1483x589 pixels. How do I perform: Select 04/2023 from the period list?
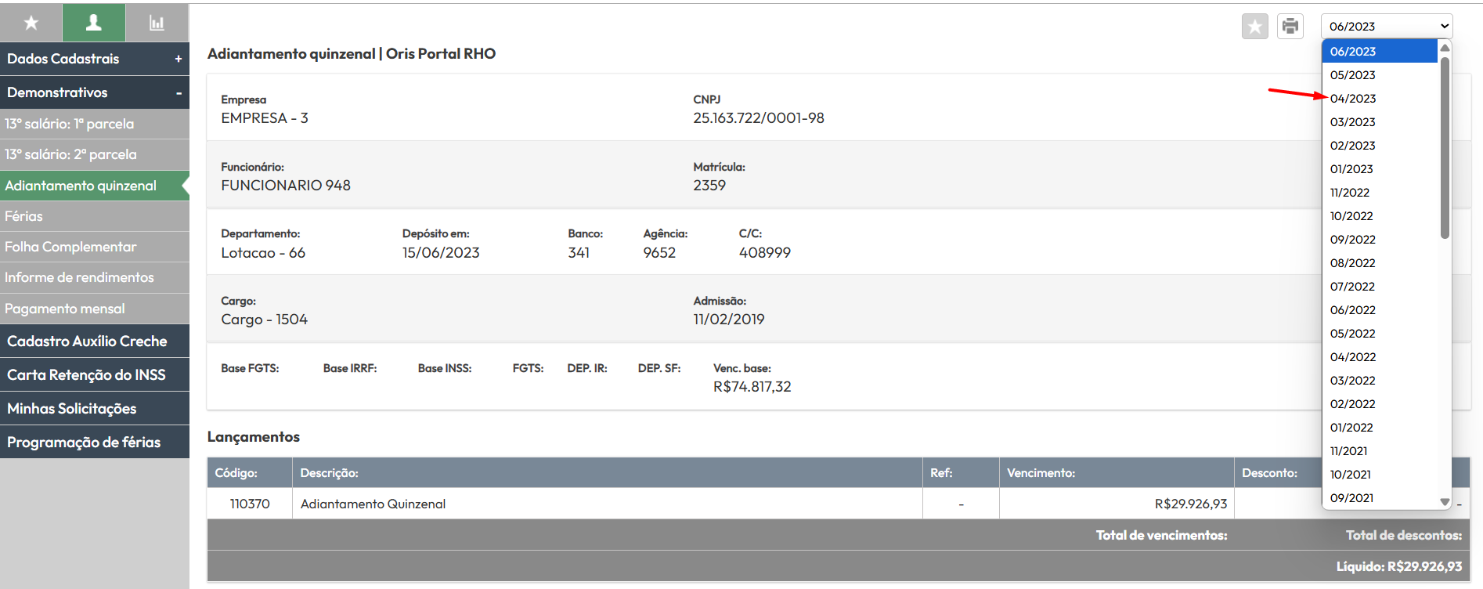[x=1353, y=99]
